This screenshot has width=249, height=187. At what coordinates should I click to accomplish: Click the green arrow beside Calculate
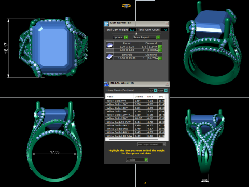click(x=146, y=159)
